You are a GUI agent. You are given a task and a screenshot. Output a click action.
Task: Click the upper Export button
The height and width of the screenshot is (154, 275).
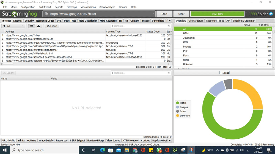coord(52,26)
